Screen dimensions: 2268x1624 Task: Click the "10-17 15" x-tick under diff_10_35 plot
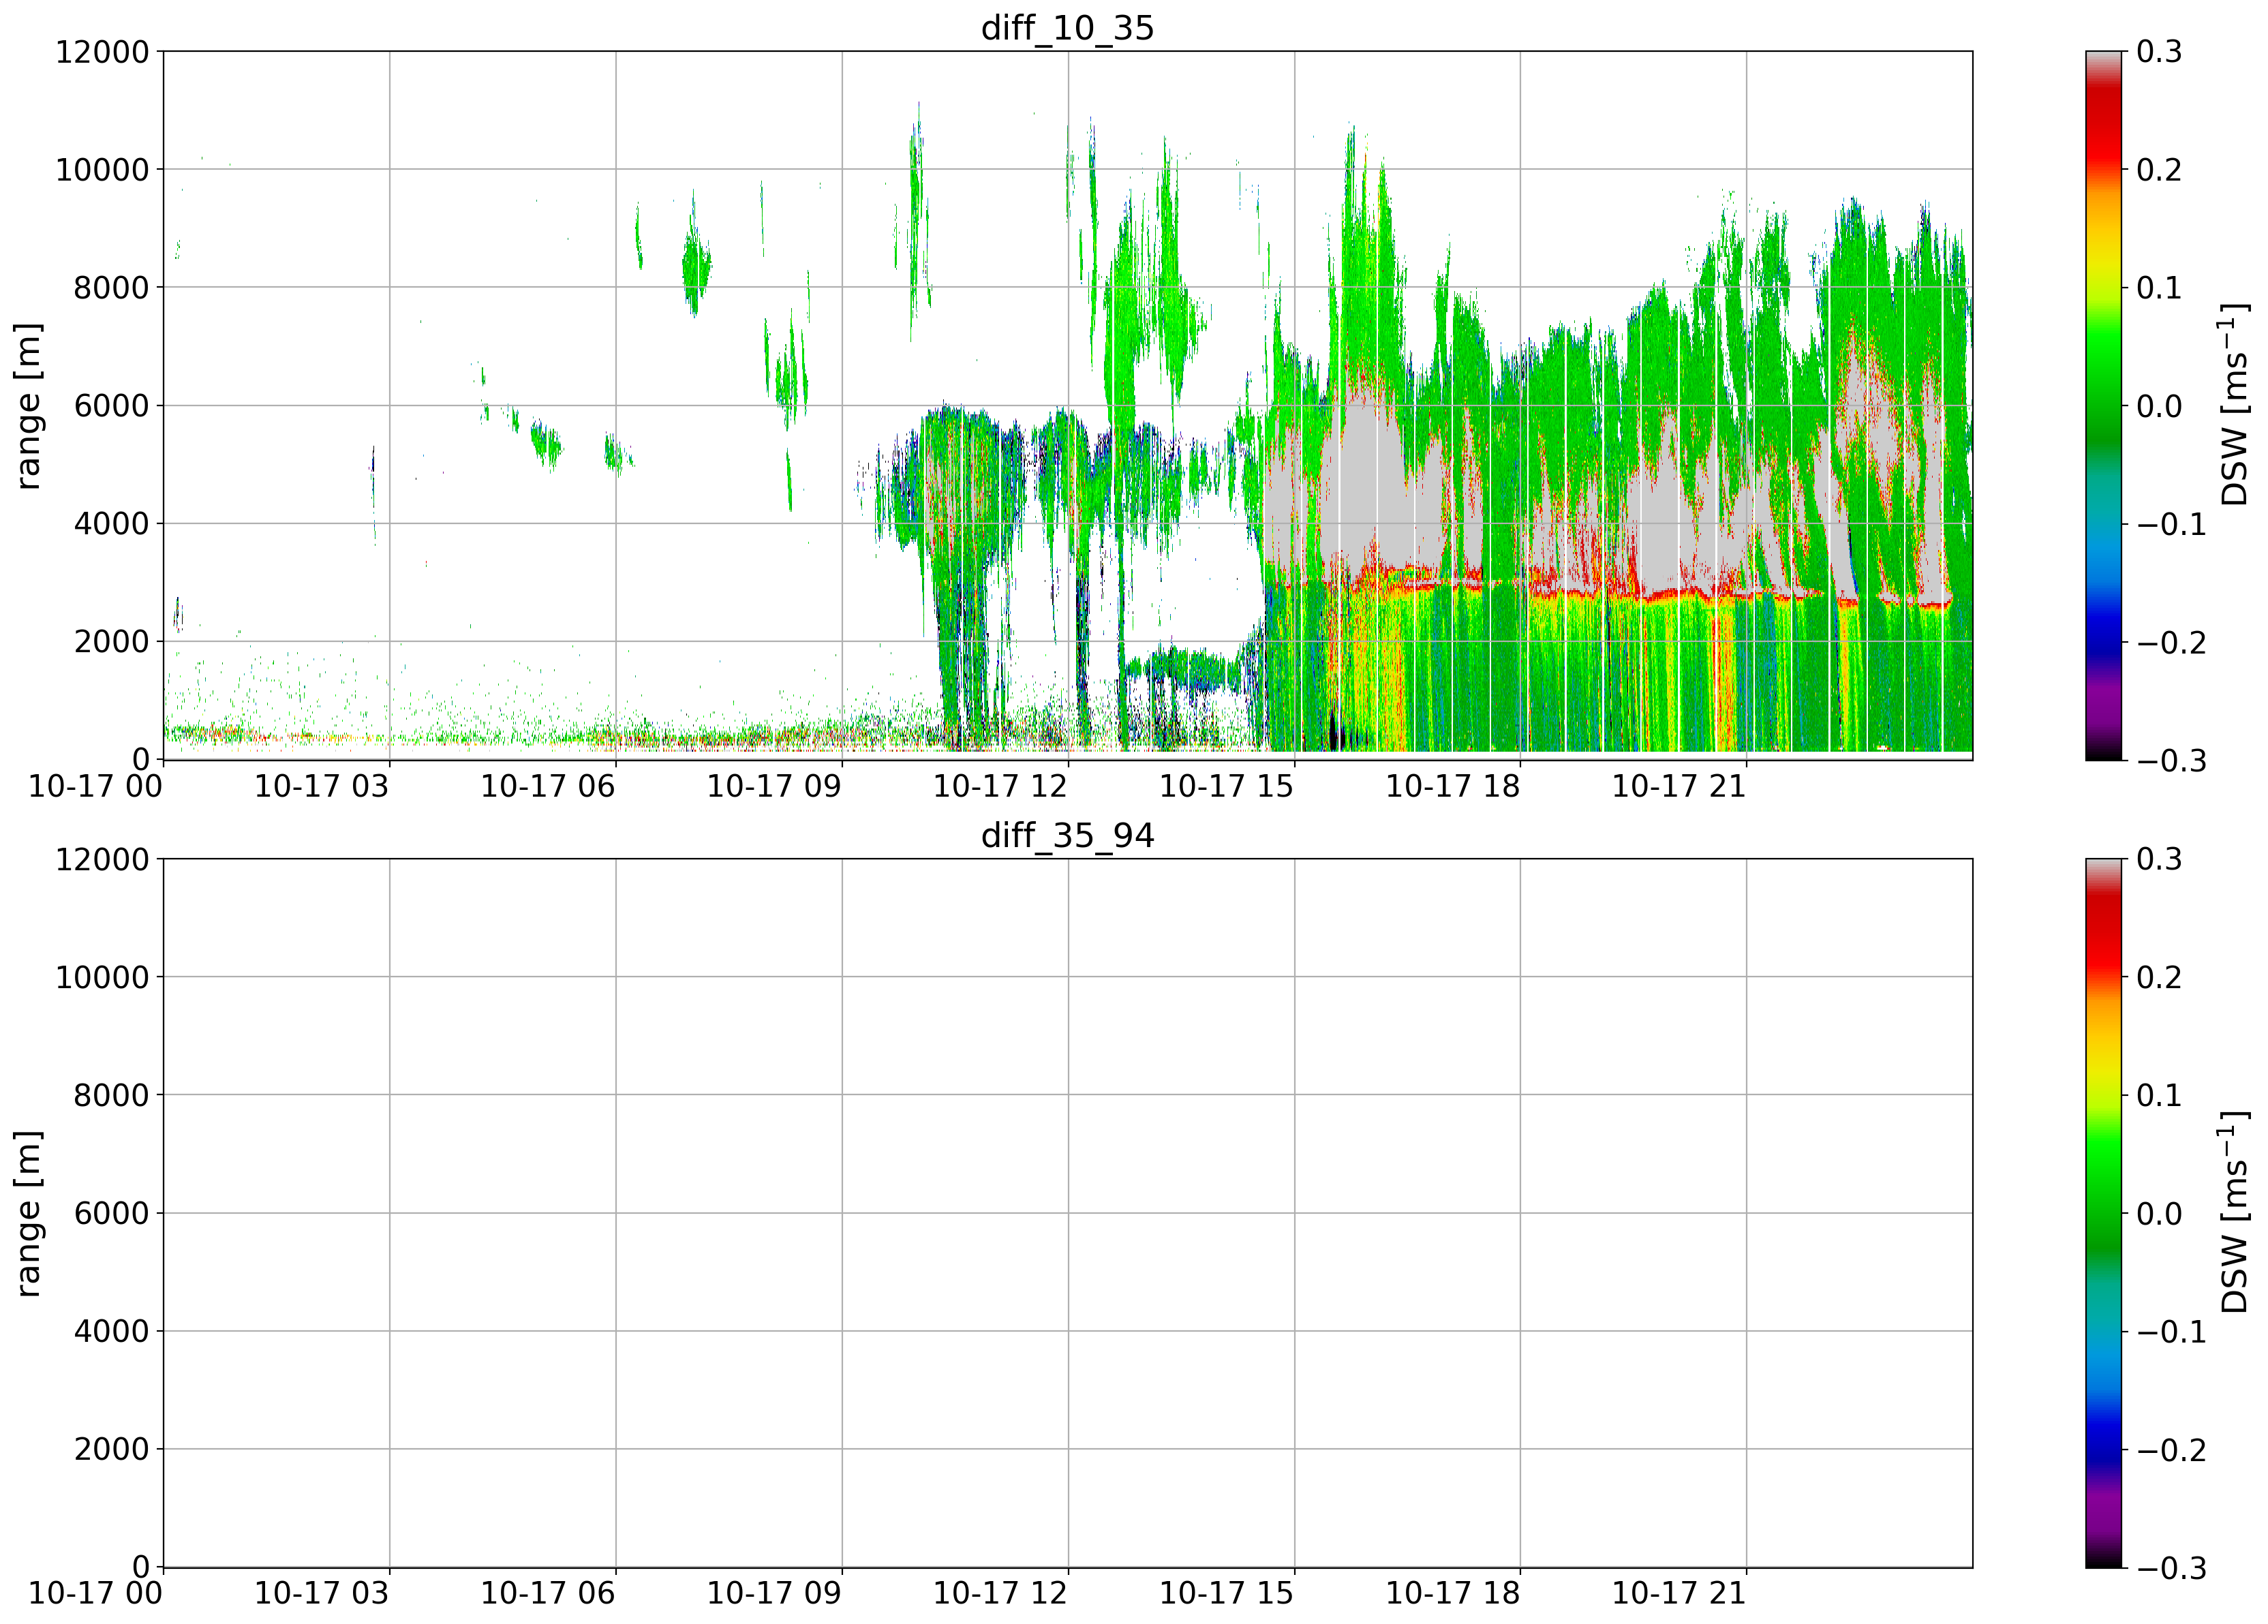coord(1226,786)
